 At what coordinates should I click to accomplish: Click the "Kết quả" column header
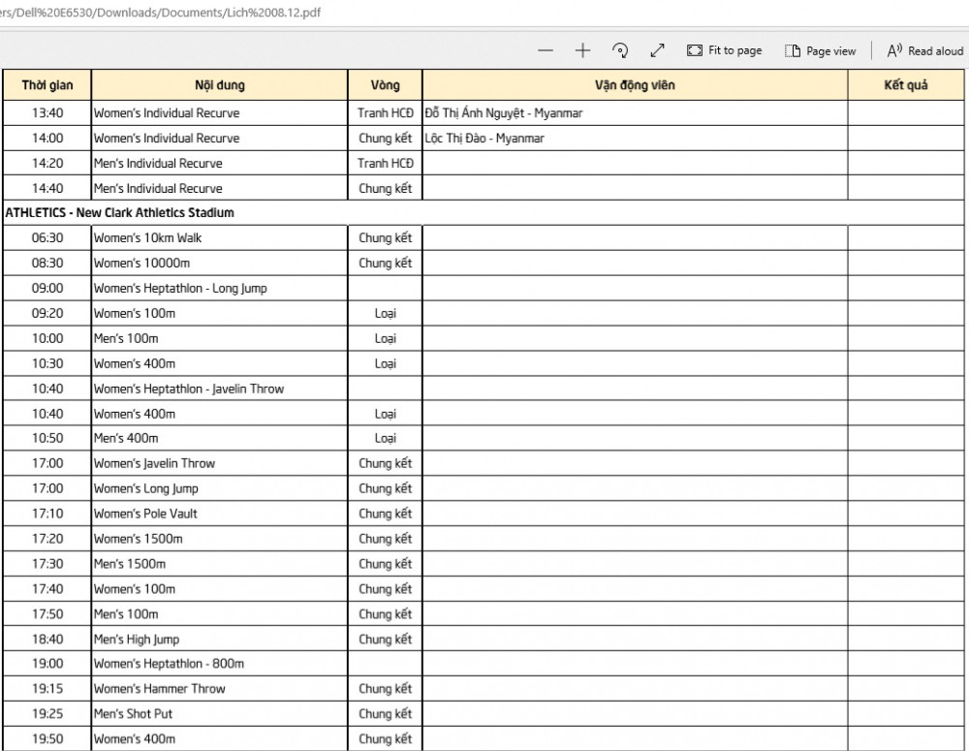point(906,85)
